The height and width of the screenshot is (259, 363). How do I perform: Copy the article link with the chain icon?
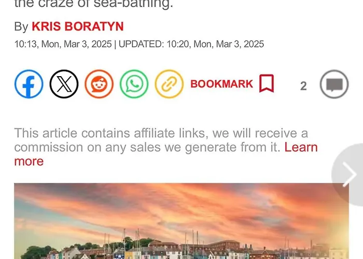coord(169,84)
